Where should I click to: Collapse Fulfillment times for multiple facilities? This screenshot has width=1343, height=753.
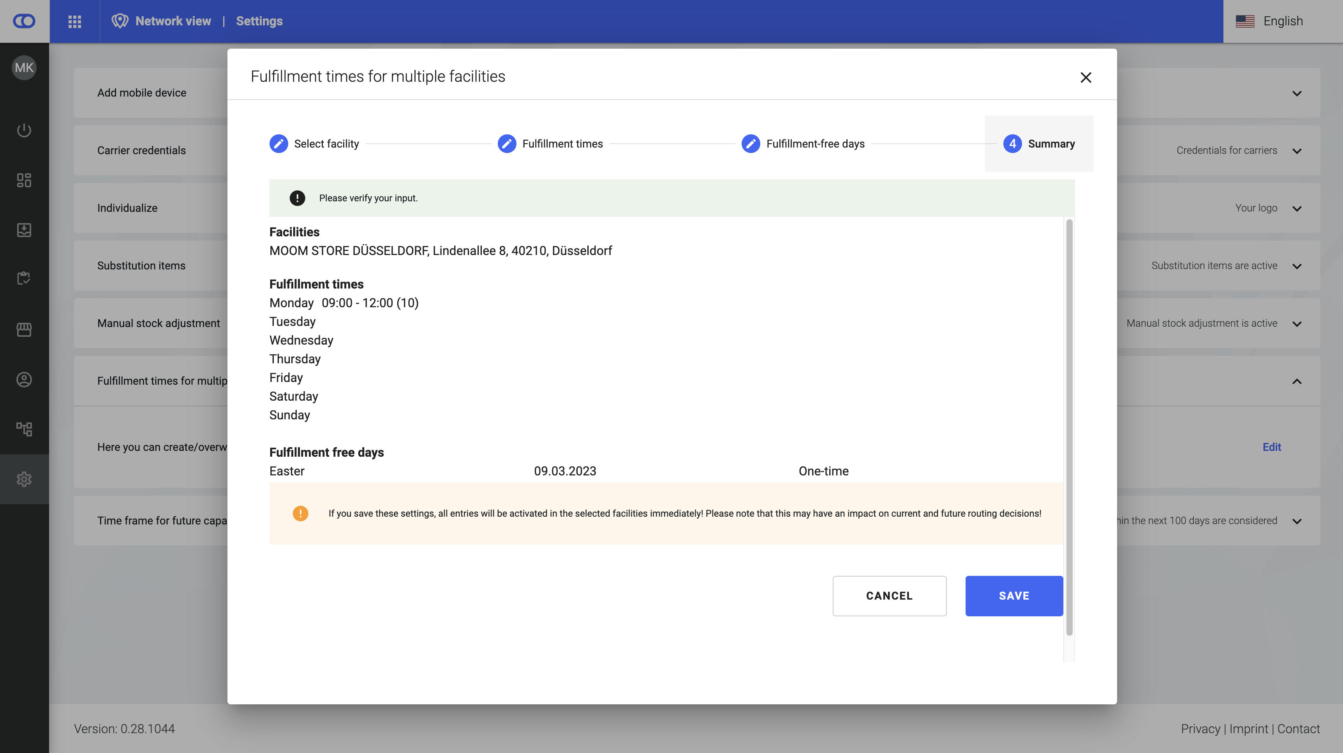point(1297,382)
